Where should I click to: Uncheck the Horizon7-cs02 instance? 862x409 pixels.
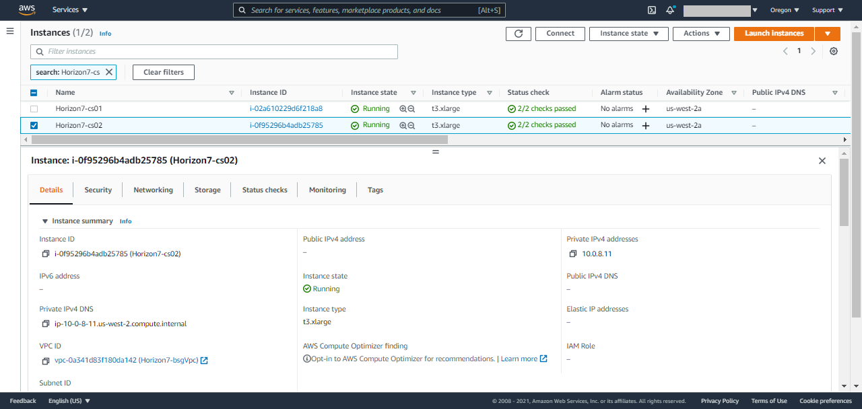[x=35, y=124]
